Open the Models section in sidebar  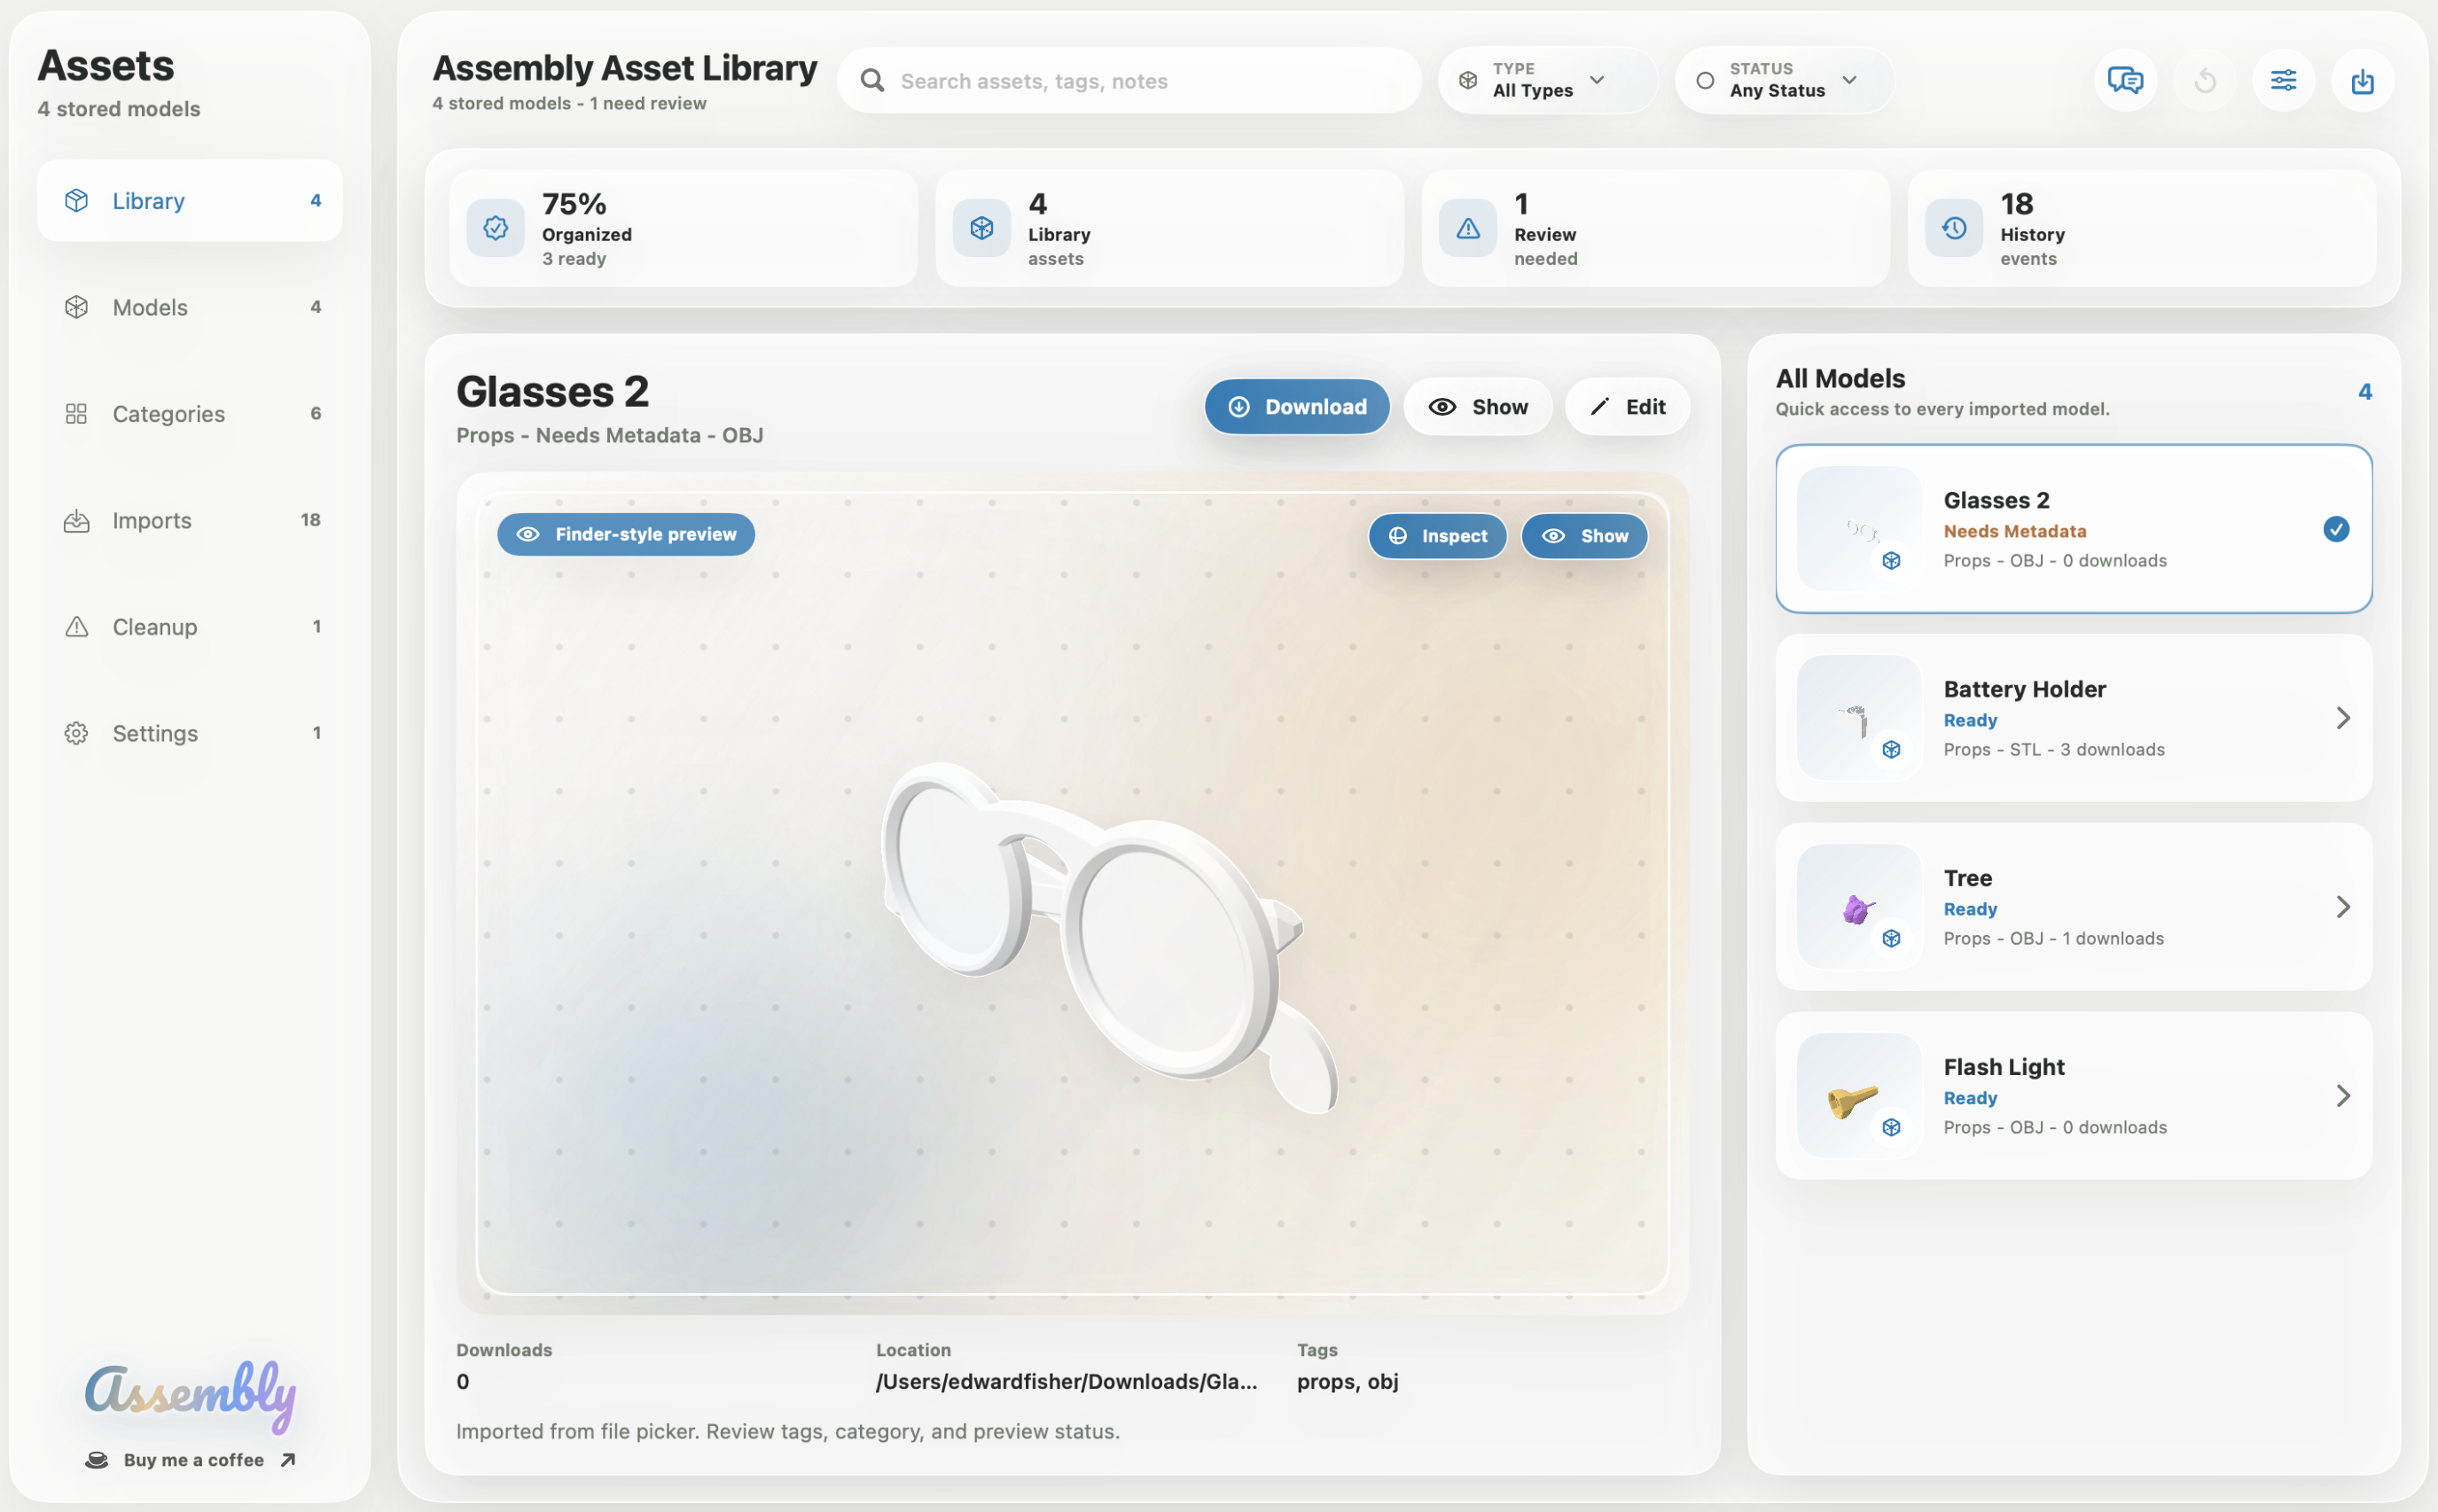pos(189,307)
